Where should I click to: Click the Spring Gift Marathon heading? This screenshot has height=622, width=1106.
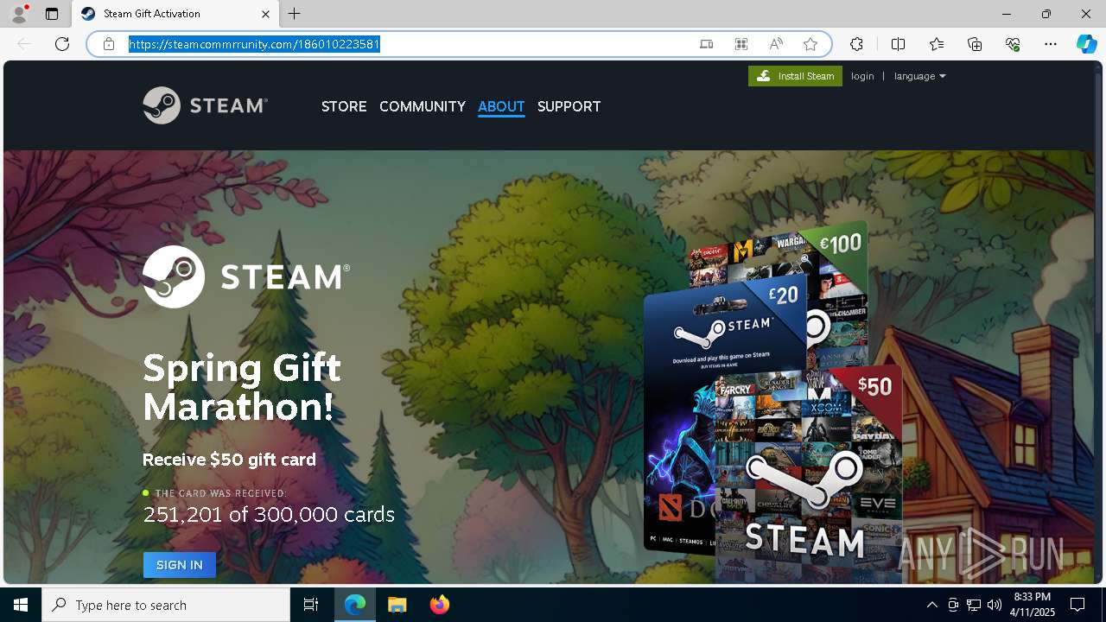coord(242,387)
